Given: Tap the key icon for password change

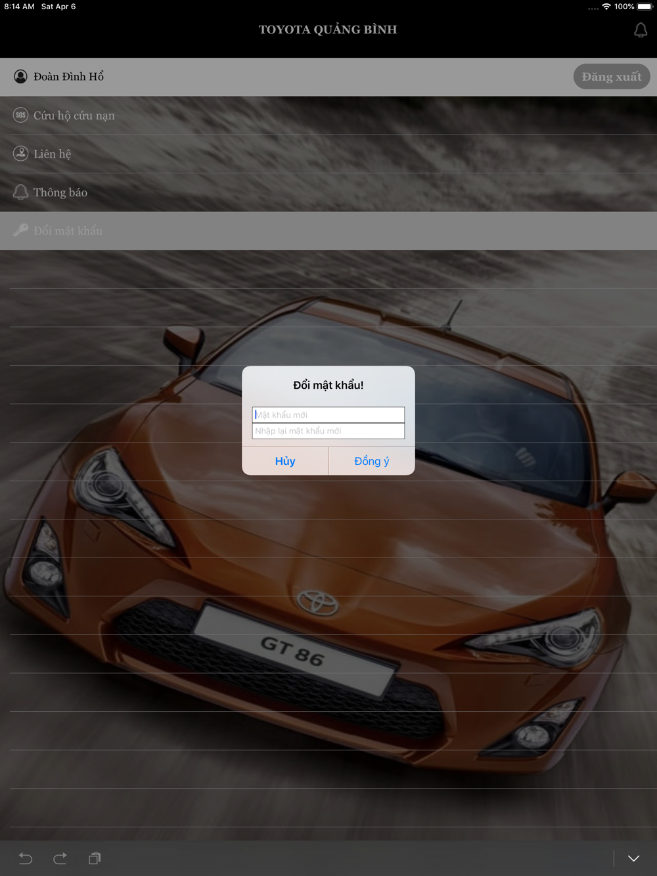Looking at the screenshot, I should [21, 230].
